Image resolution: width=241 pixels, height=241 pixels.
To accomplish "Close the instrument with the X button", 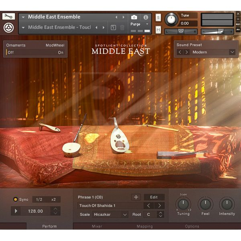I will point(238,14).
